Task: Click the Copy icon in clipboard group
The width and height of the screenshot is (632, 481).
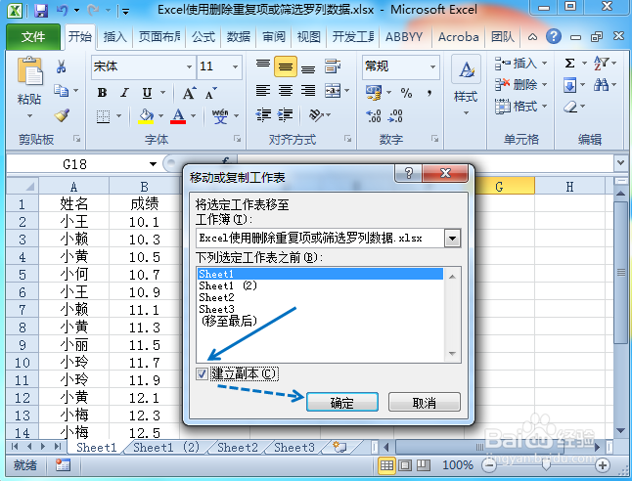Action: pyautogui.click(x=61, y=91)
